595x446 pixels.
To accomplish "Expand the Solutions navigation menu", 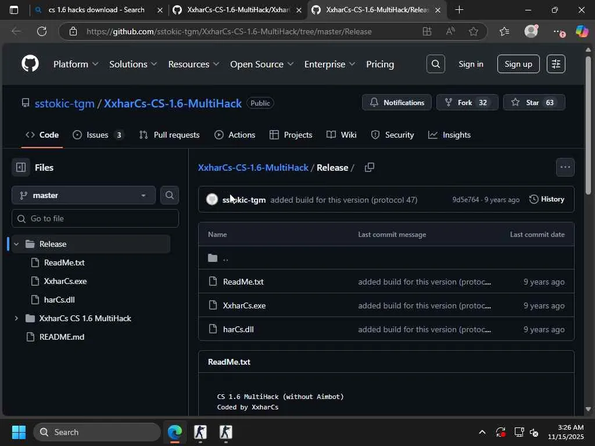I will 133,64.
